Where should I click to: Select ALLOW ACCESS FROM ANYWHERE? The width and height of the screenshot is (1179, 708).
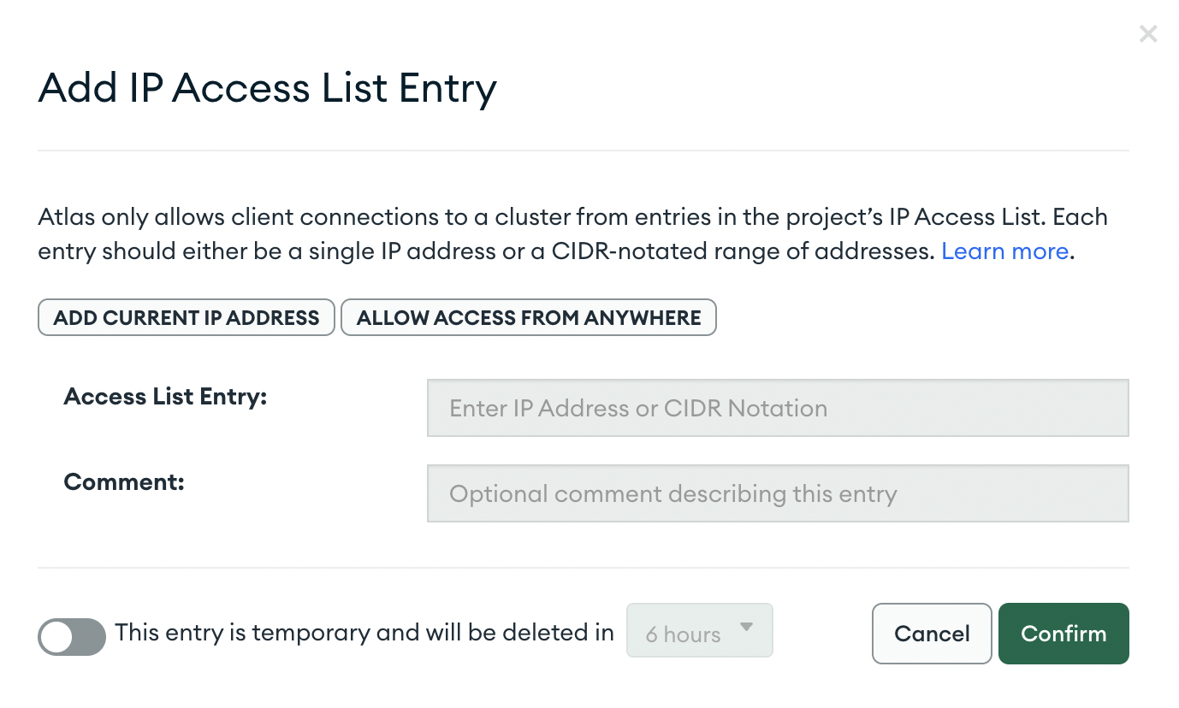coord(528,317)
